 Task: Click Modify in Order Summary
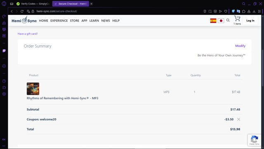point(240,46)
